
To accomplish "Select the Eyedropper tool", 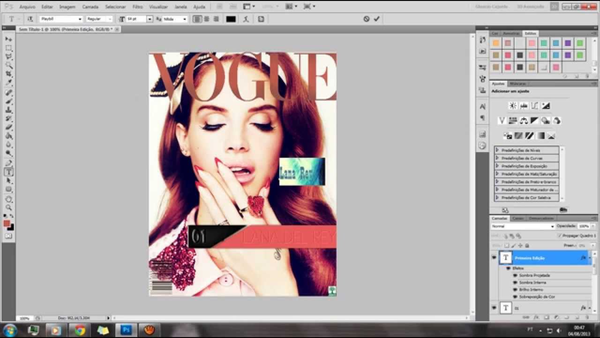I will click(8, 83).
